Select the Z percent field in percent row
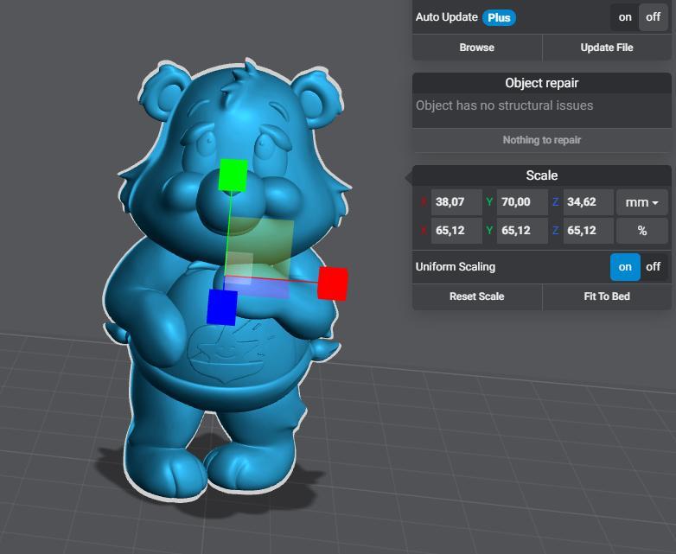Viewport: 676px width, 554px height. 588,231
